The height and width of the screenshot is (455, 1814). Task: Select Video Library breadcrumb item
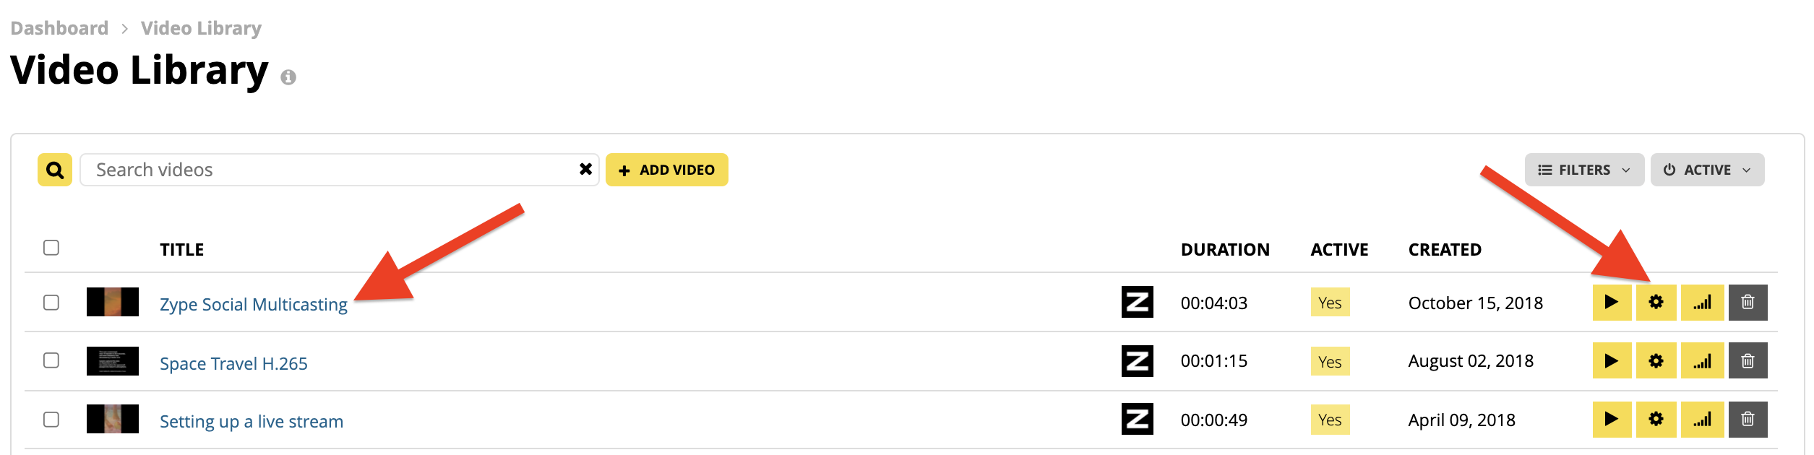point(201,28)
